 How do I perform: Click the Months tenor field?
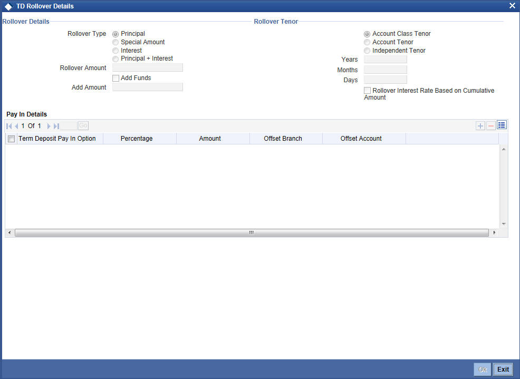point(386,70)
